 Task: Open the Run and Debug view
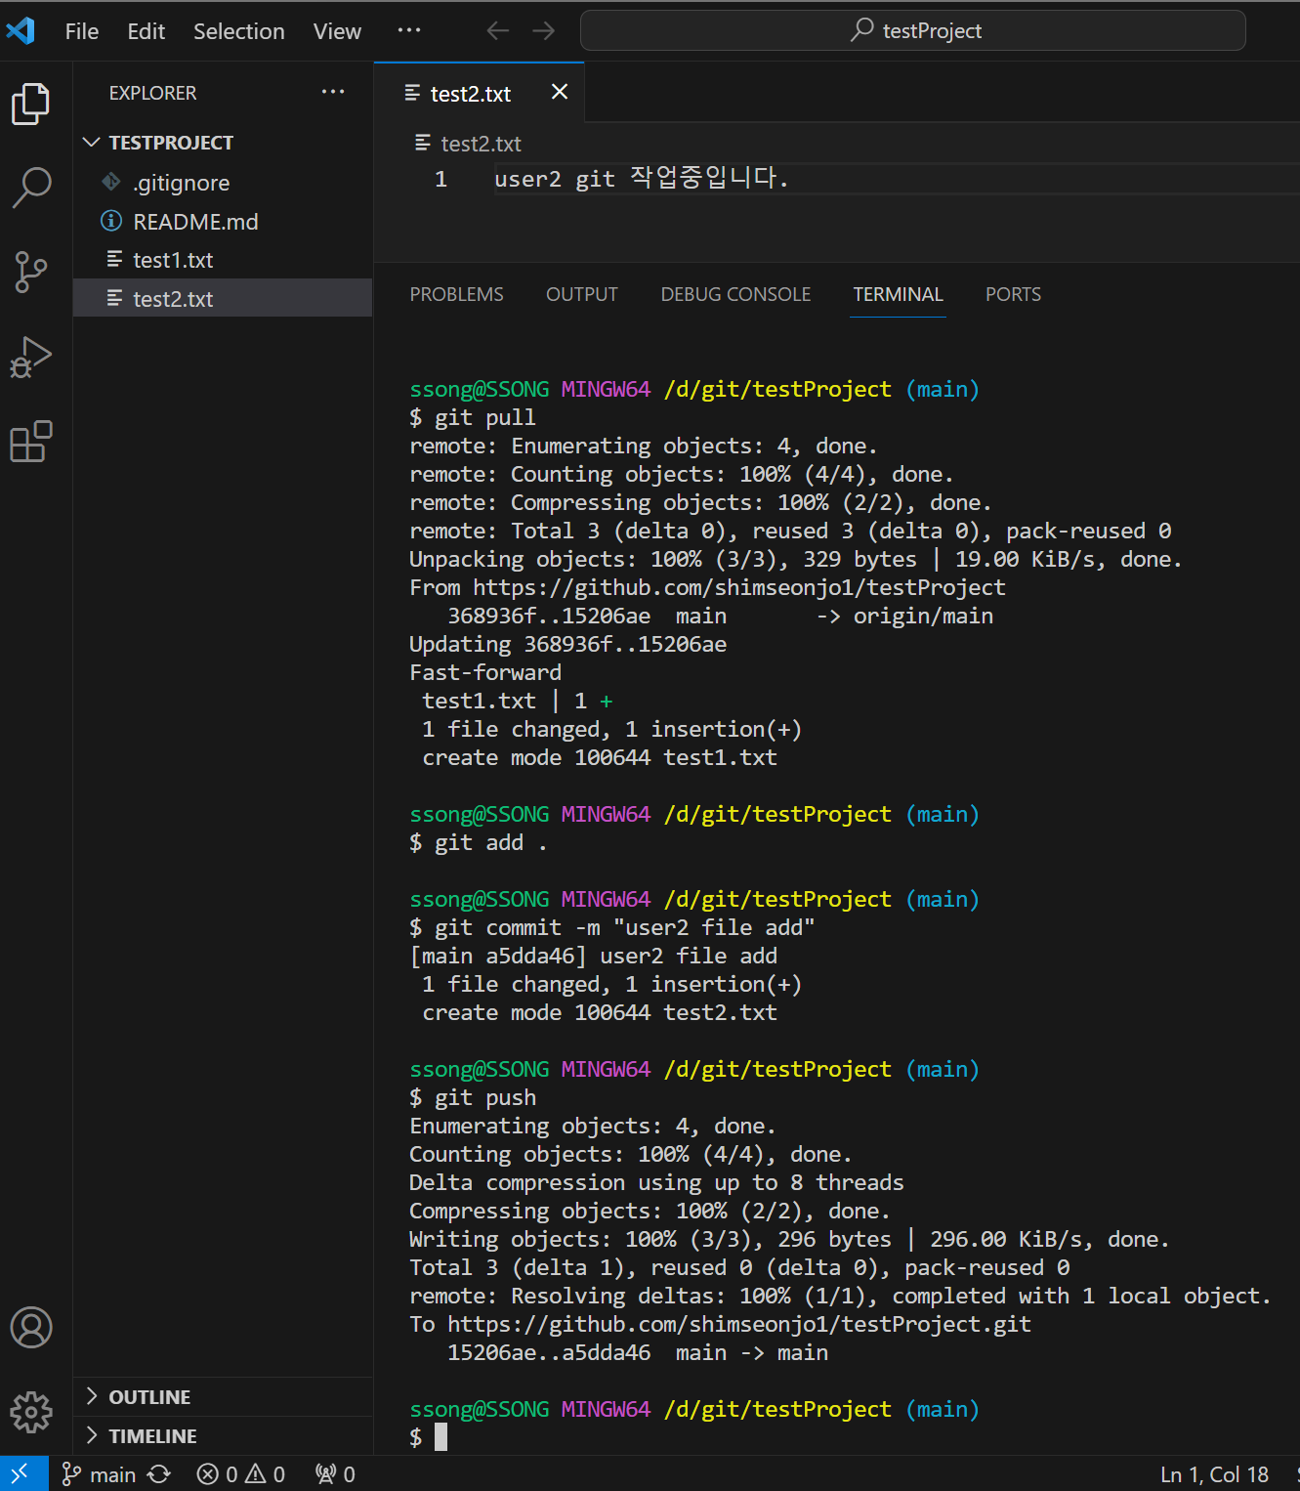coord(30,357)
